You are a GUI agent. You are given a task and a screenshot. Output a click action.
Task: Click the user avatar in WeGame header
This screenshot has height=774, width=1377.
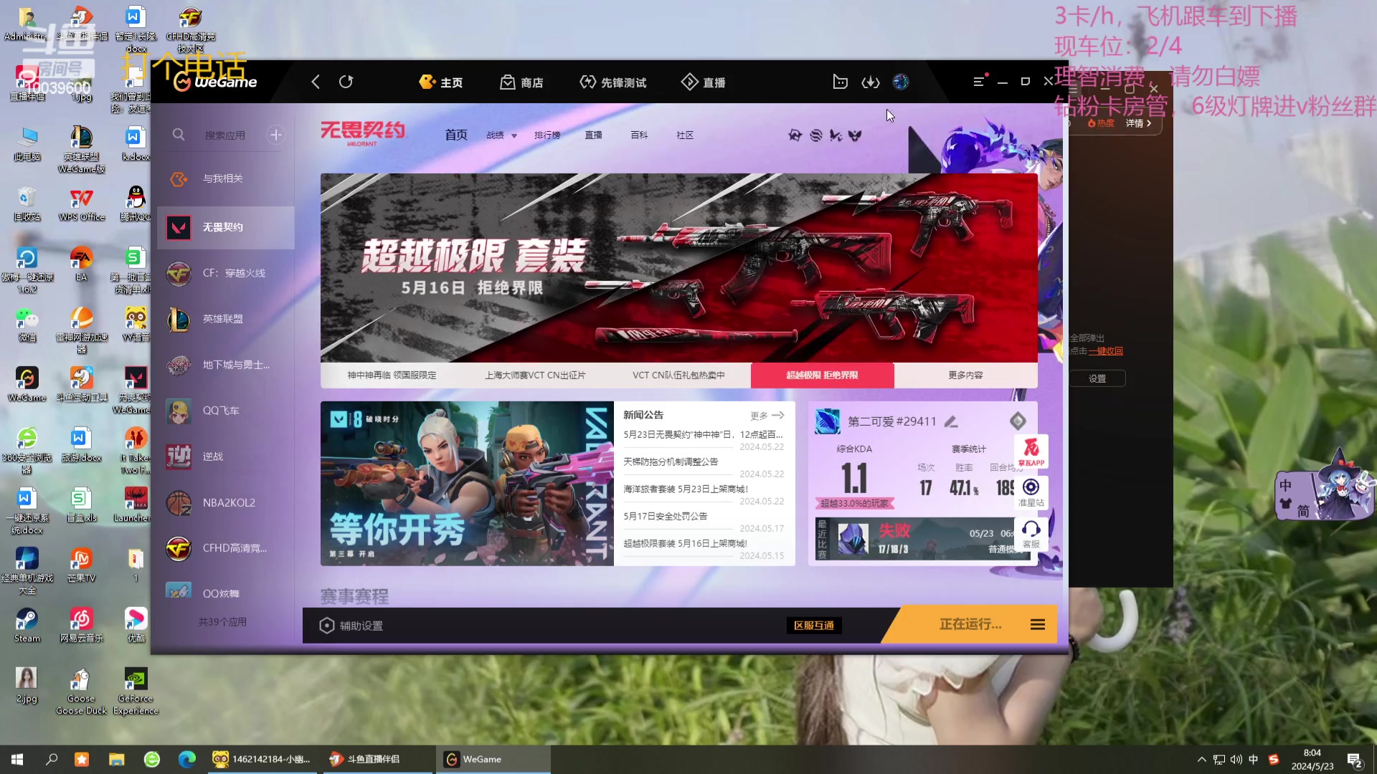click(x=901, y=82)
